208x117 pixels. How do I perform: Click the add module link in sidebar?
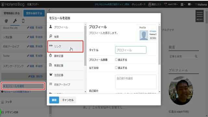point(23,86)
